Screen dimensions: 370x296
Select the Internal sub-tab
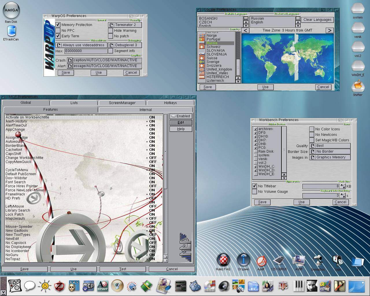click(x=146, y=110)
